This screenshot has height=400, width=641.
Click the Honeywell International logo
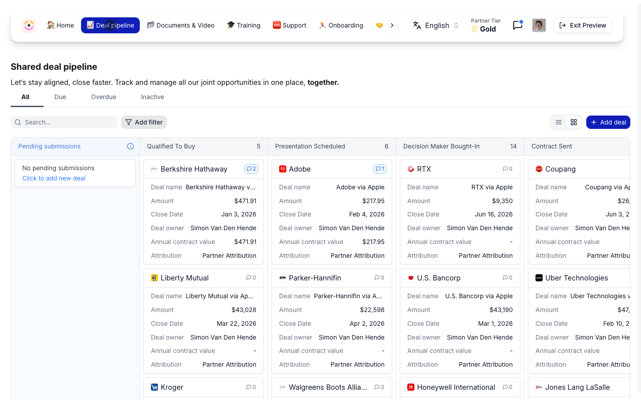(411, 387)
